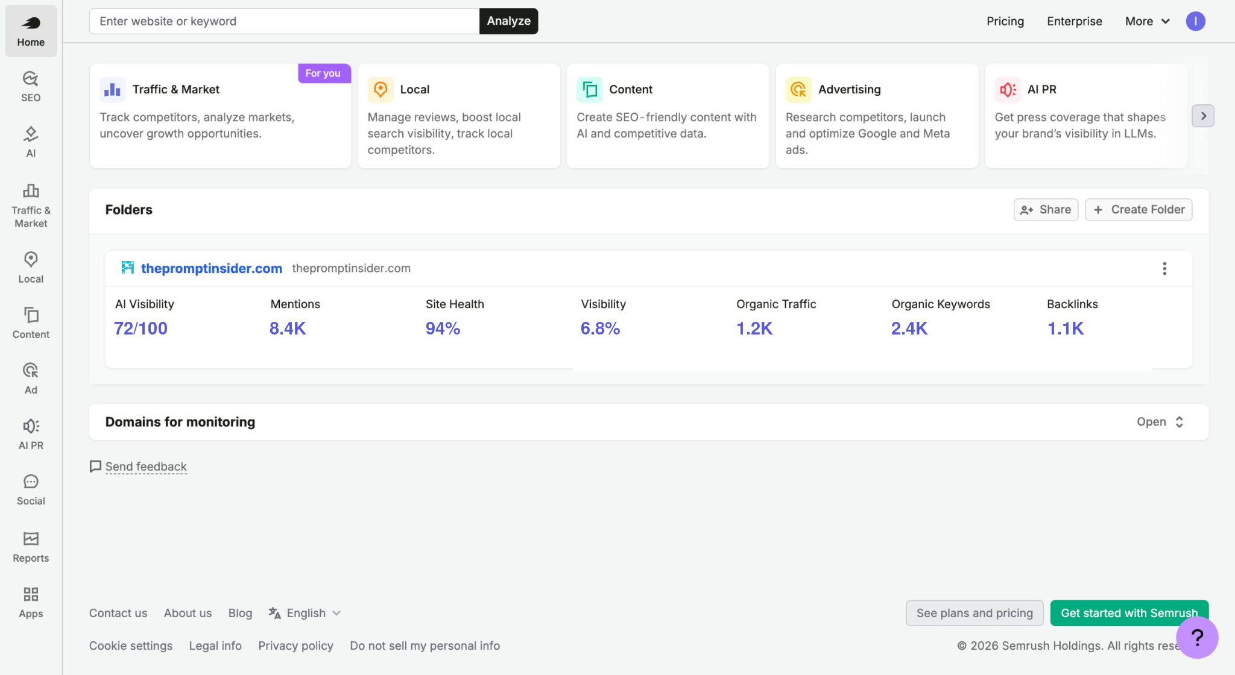Open the Traffic & Market toolkit card
Screen dimensions: 1235x675
coord(220,116)
